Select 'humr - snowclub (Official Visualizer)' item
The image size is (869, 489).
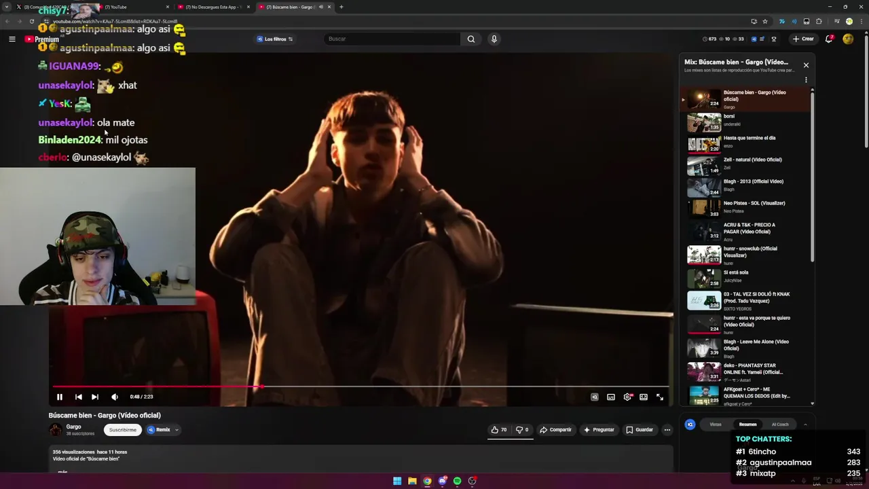click(745, 255)
